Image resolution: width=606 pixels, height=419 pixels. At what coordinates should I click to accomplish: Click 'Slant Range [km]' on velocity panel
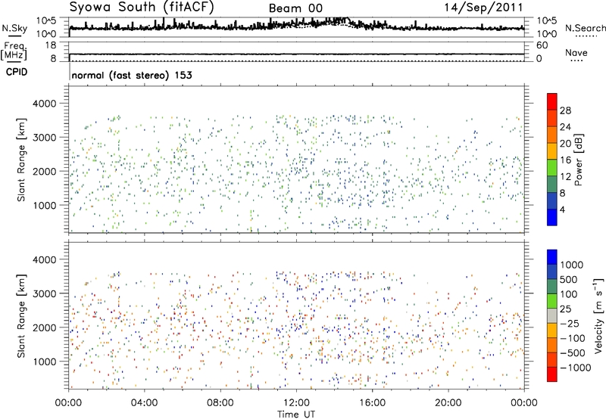(x=21, y=316)
